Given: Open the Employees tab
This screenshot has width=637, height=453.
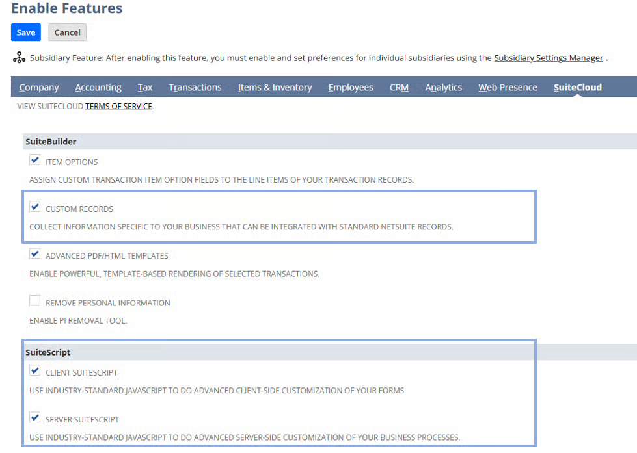Looking at the screenshot, I should tap(351, 87).
